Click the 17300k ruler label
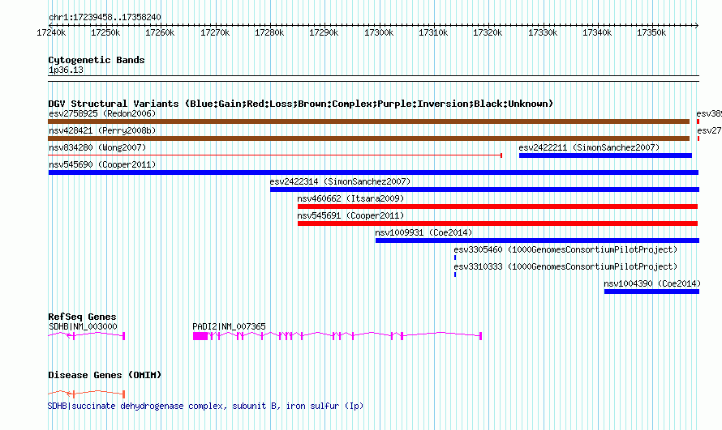This screenshot has height=430, width=722. [x=379, y=32]
